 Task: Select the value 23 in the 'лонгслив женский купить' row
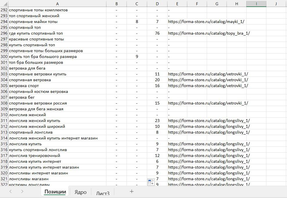157,121
